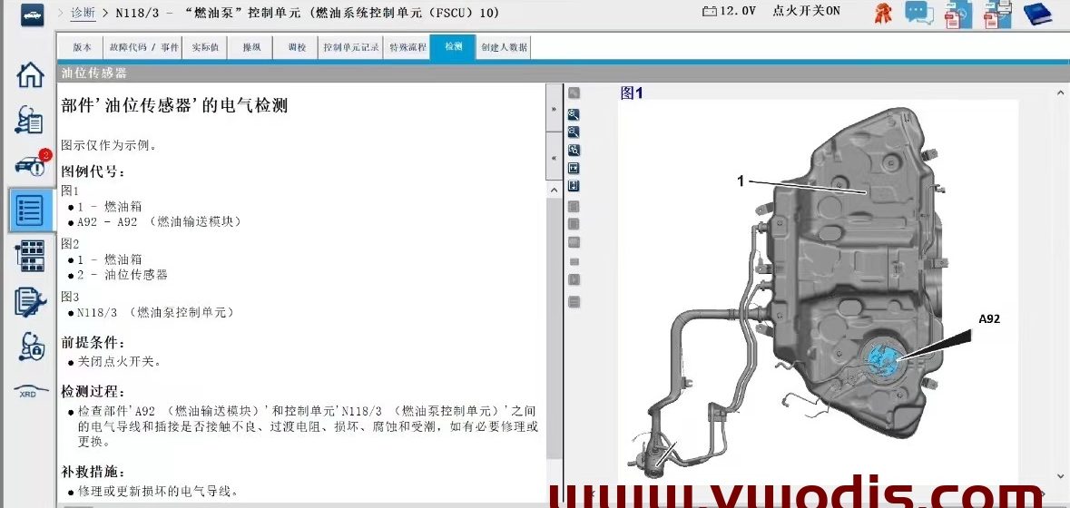The image size is (1070, 508).
Task: Open the home screen from the sidebar
Action: [30, 75]
